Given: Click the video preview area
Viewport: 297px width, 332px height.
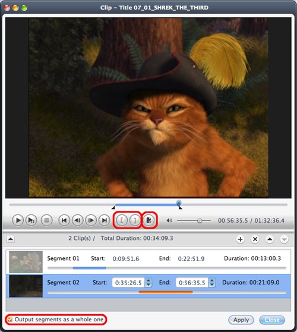Looking at the screenshot, I should (148, 107).
